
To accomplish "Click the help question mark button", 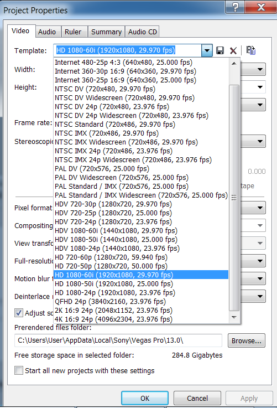I will click(234, 7).
